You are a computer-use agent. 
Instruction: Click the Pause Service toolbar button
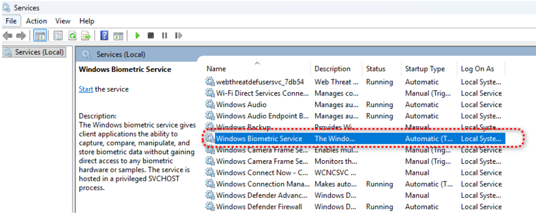(x=165, y=36)
